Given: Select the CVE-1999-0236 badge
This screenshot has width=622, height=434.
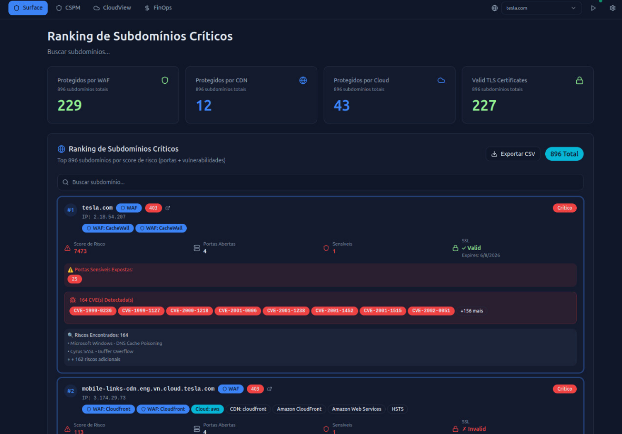Looking at the screenshot, I should point(92,311).
